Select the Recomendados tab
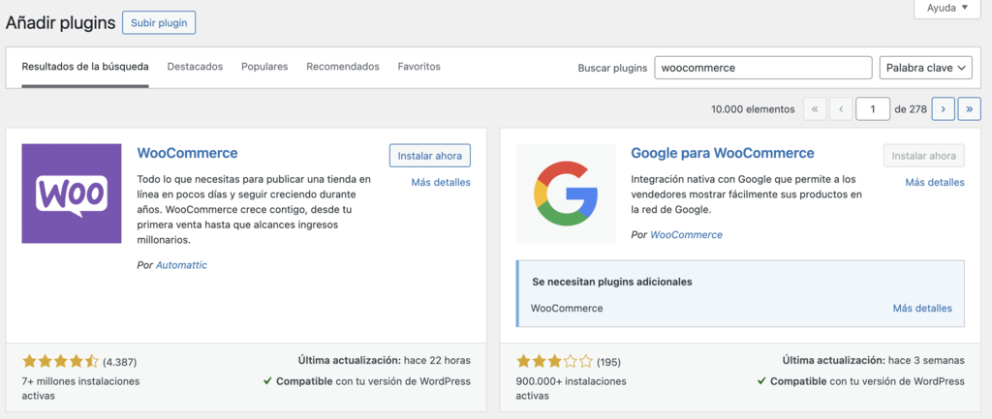The image size is (992, 419). tap(343, 67)
